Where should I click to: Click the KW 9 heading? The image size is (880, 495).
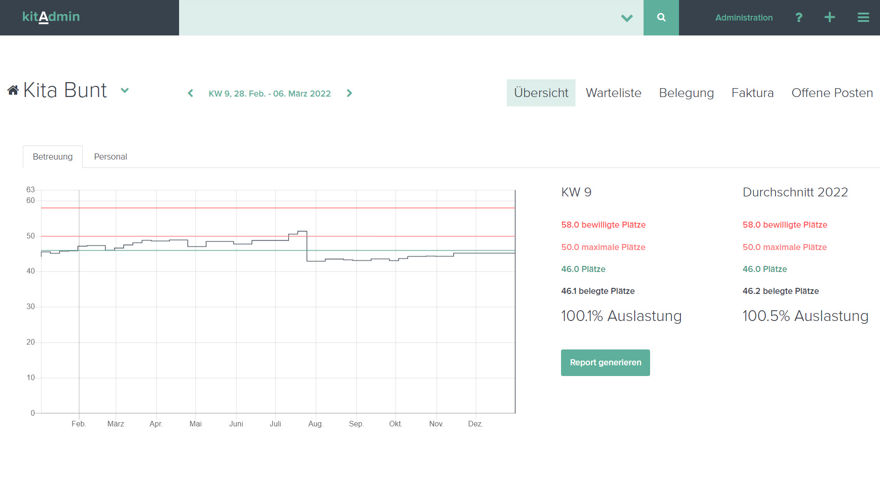click(x=576, y=192)
